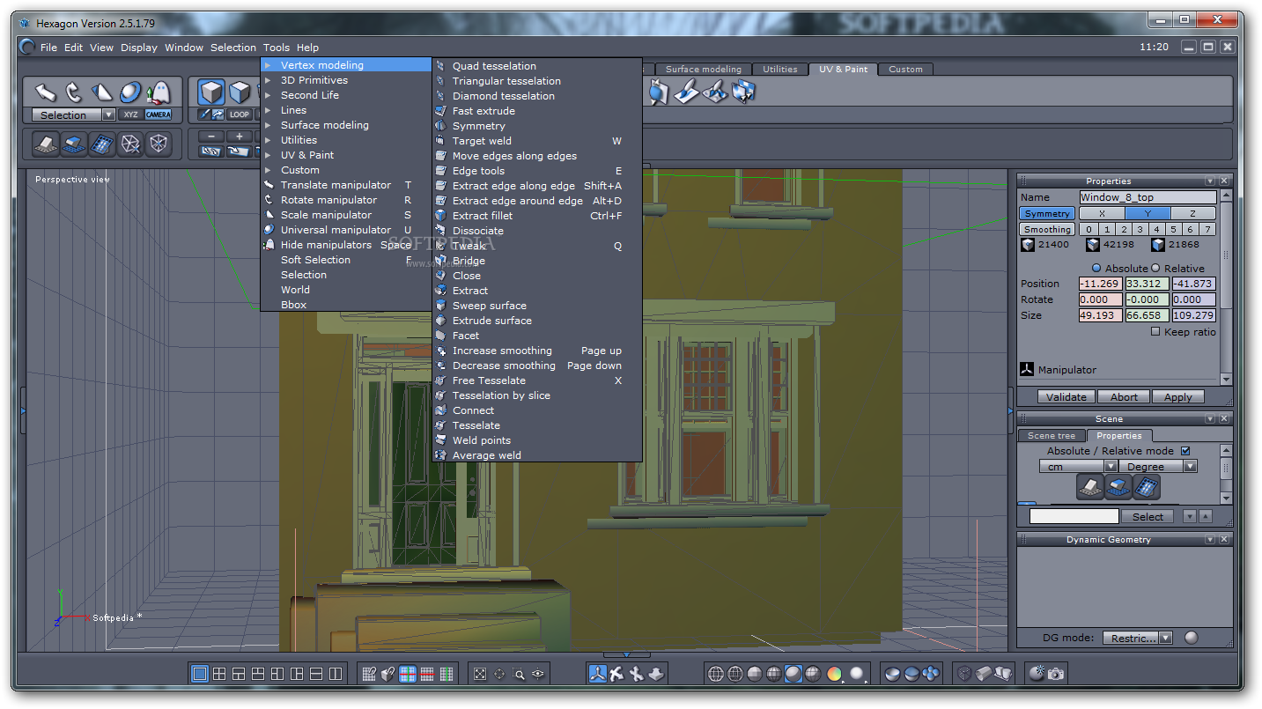Collapse the Properties panel with arrow
Screen dimensions: 1262x709
[x=1210, y=181]
